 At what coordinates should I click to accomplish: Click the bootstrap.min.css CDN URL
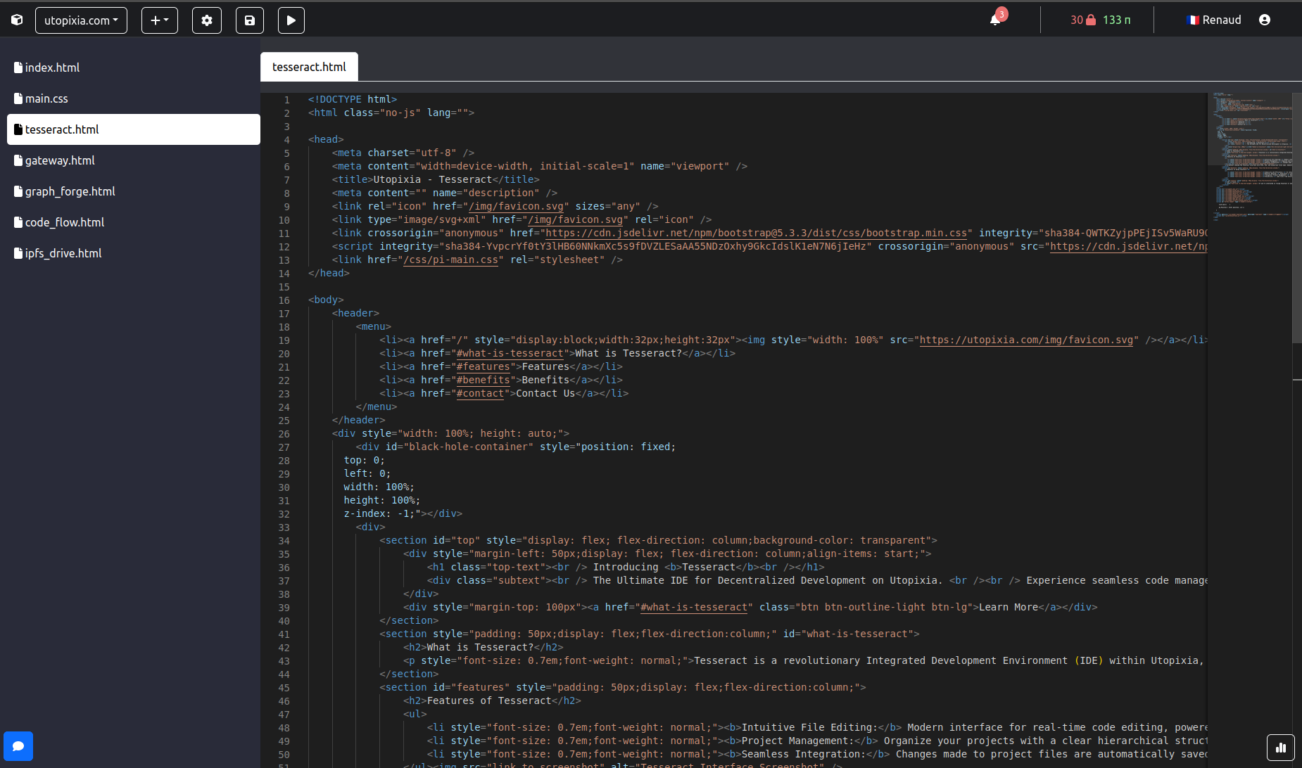click(757, 233)
